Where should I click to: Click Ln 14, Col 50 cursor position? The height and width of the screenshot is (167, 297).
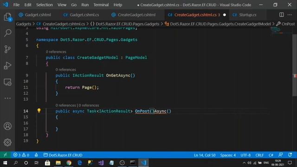[205, 155]
